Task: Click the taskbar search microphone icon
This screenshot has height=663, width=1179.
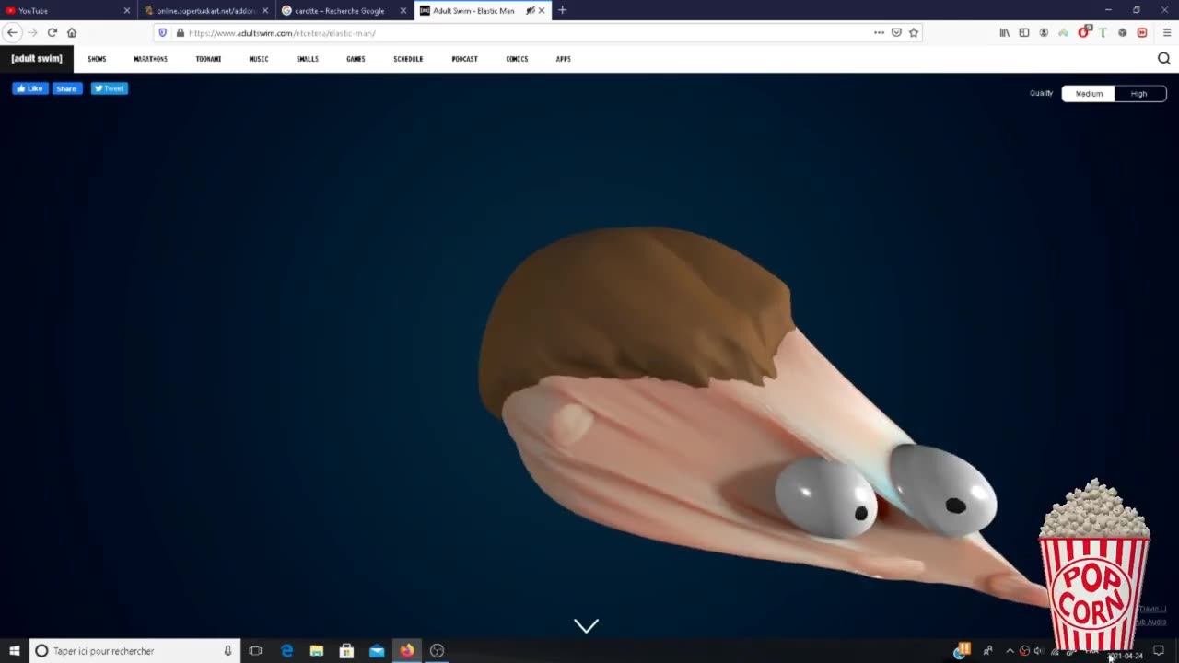Action: [x=228, y=651]
